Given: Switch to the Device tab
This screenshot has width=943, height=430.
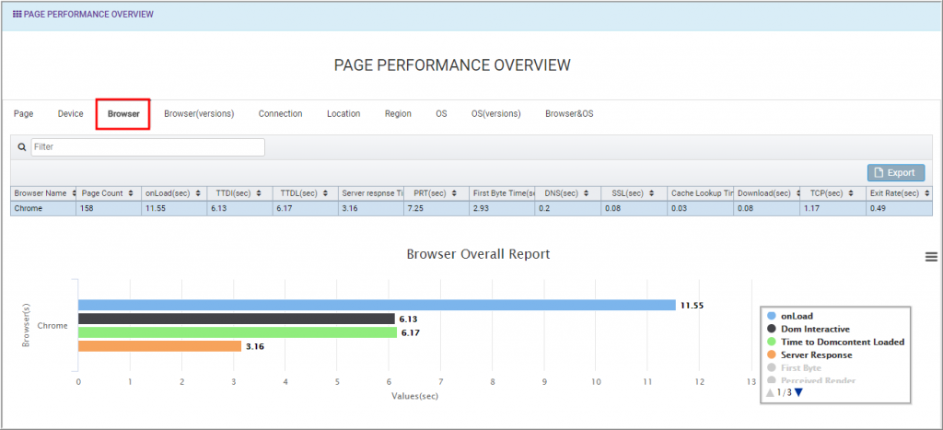Looking at the screenshot, I should point(70,113).
